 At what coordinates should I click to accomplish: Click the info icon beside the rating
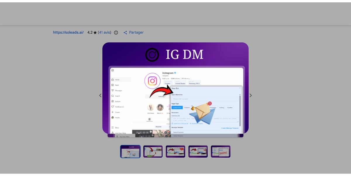(116, 33)
